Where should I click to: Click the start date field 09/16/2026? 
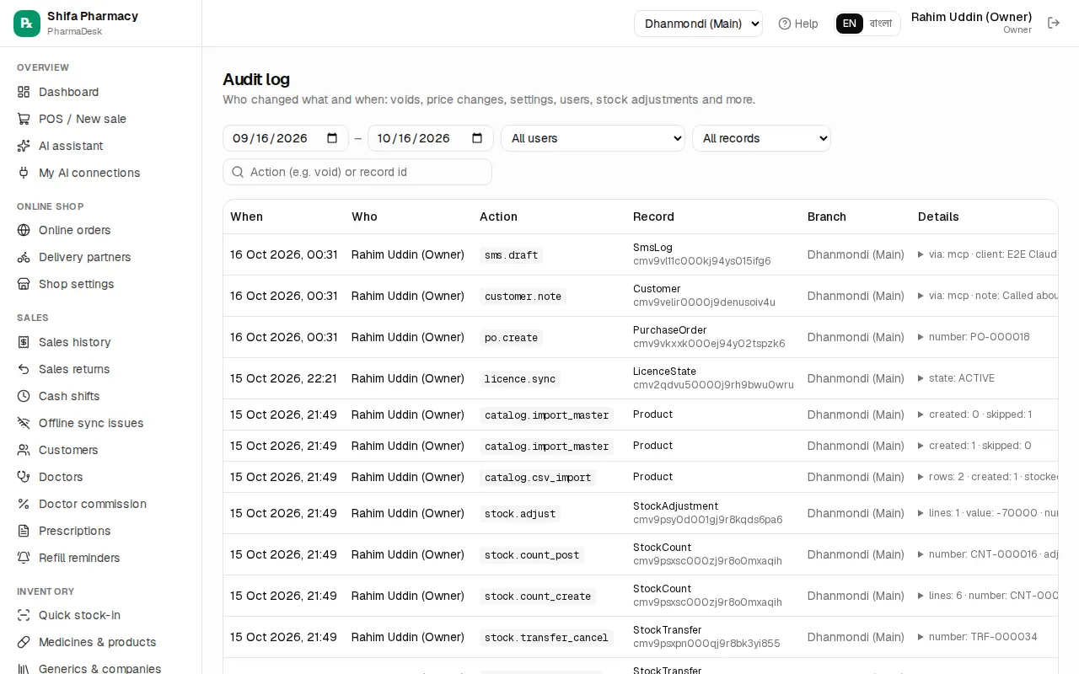286,138
